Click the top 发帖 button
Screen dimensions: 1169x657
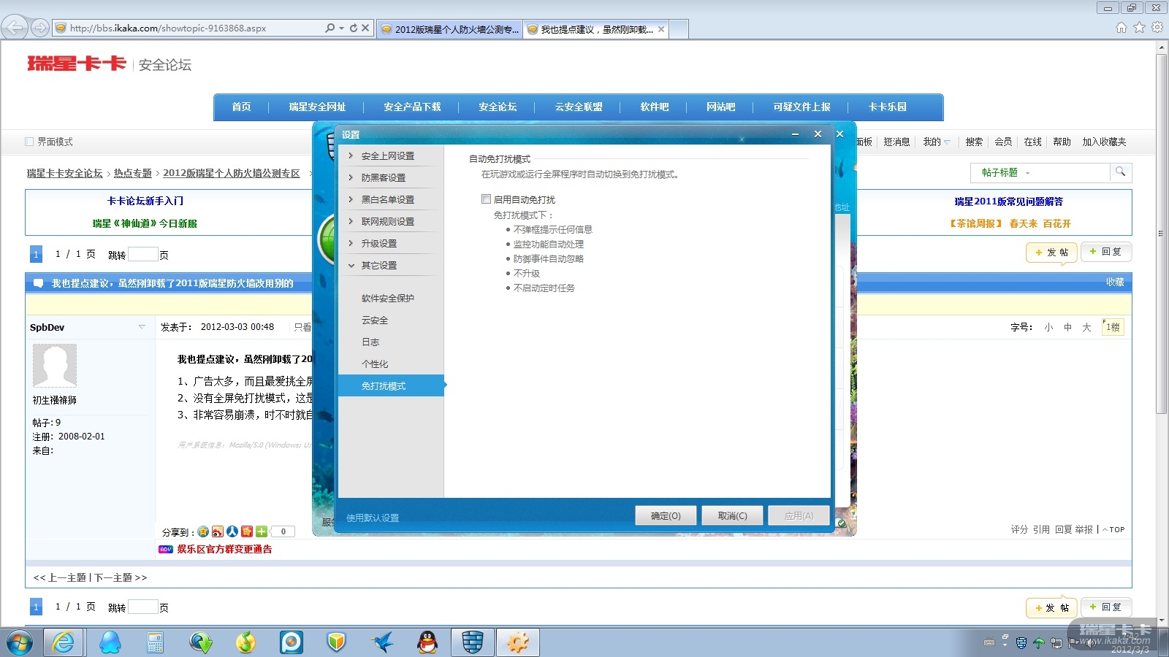click(1051, 252)
